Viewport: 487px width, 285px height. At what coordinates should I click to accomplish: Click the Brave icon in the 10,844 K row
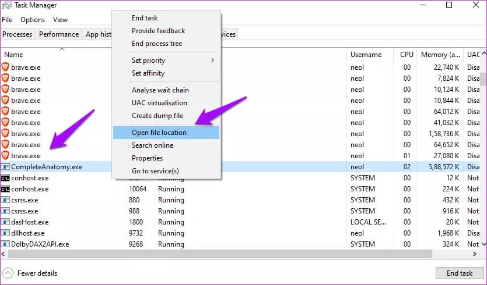coord(5,101)
